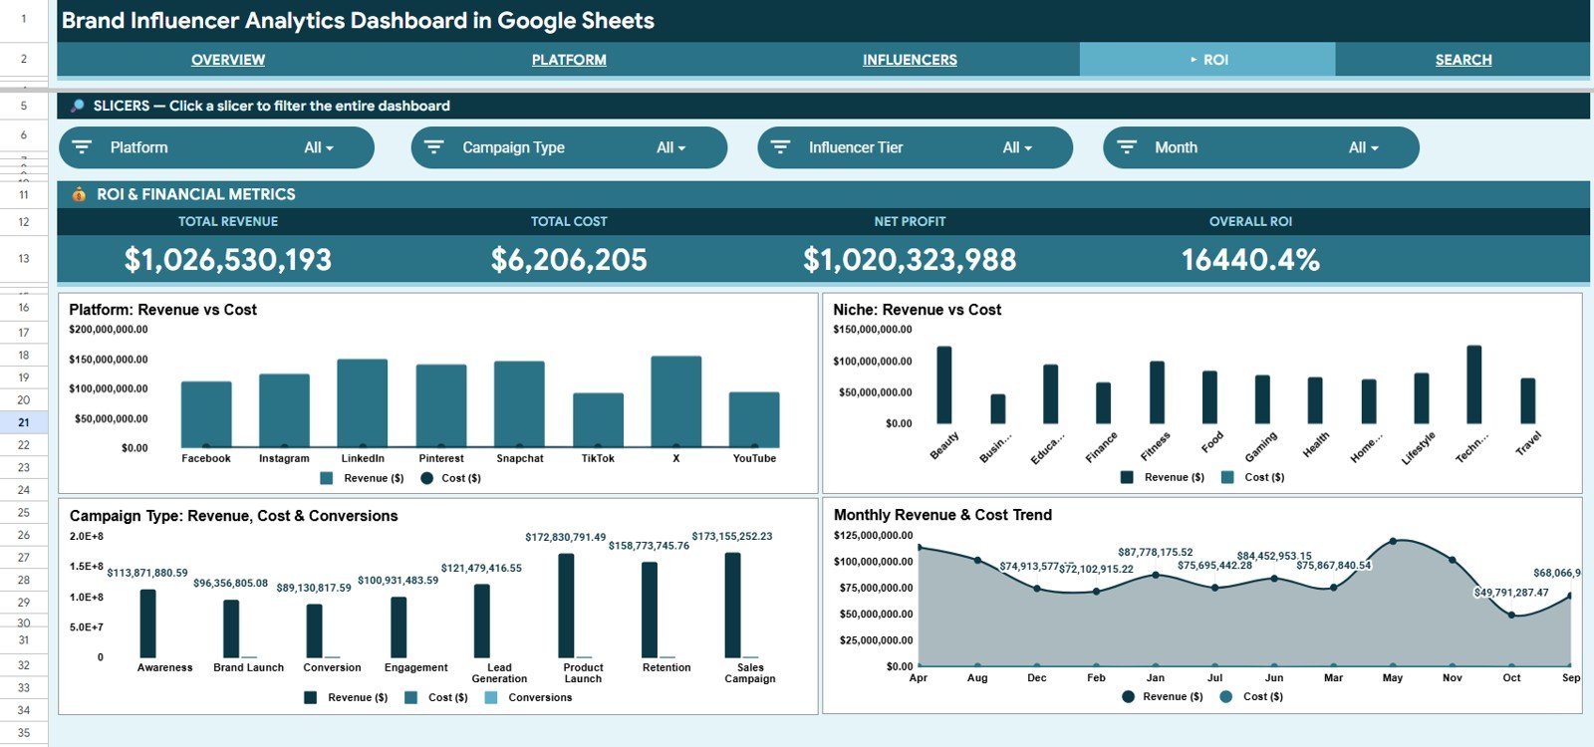Open the SEARCH tab link
This screenshot has height=747, width=1594.
point(1463,60)
